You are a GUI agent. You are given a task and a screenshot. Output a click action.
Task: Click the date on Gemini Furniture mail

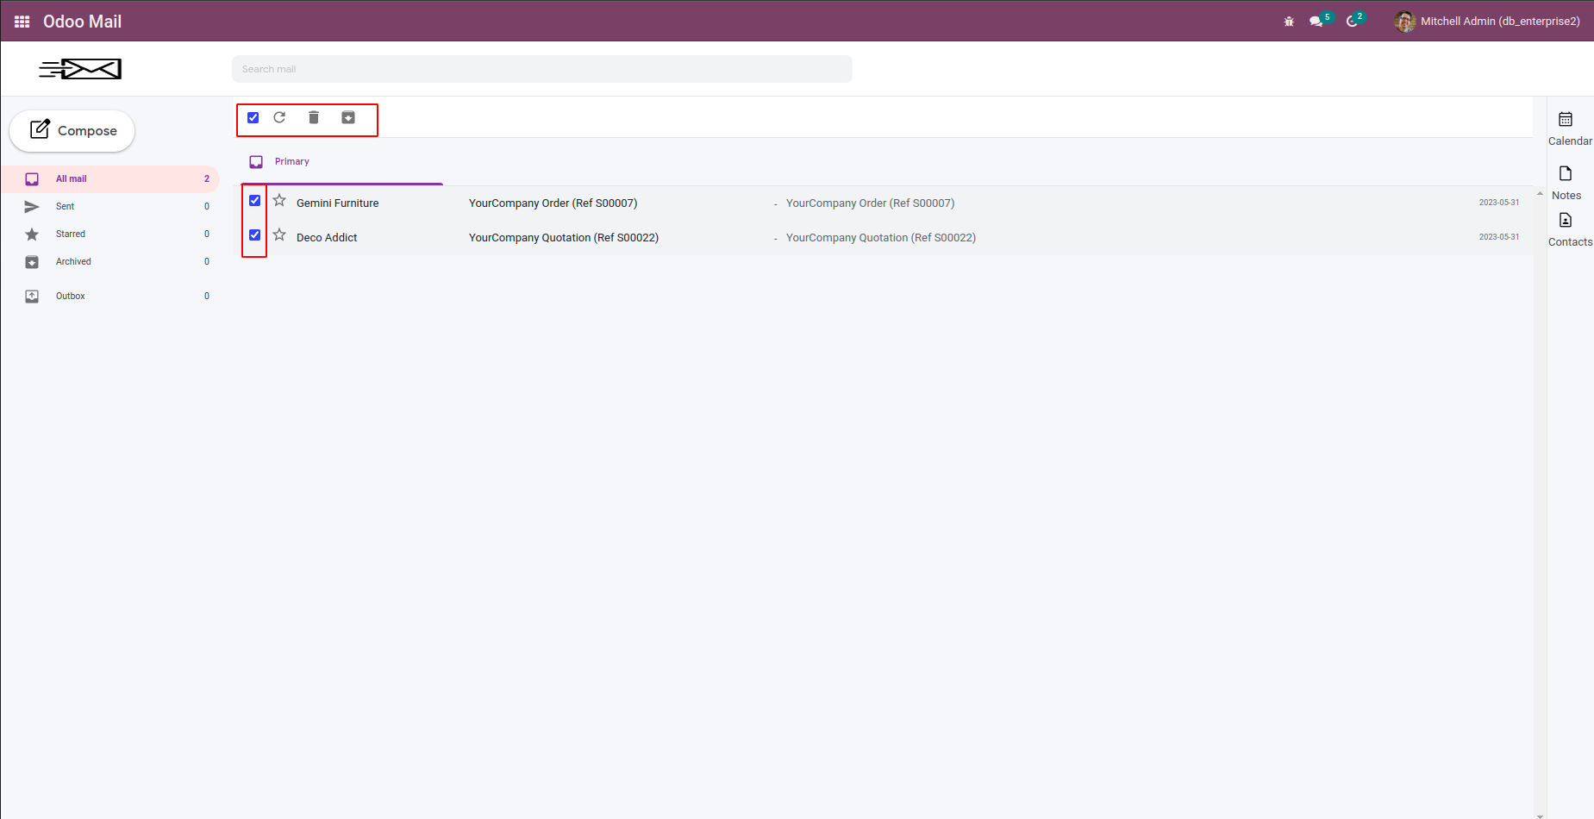[1499, 203]
